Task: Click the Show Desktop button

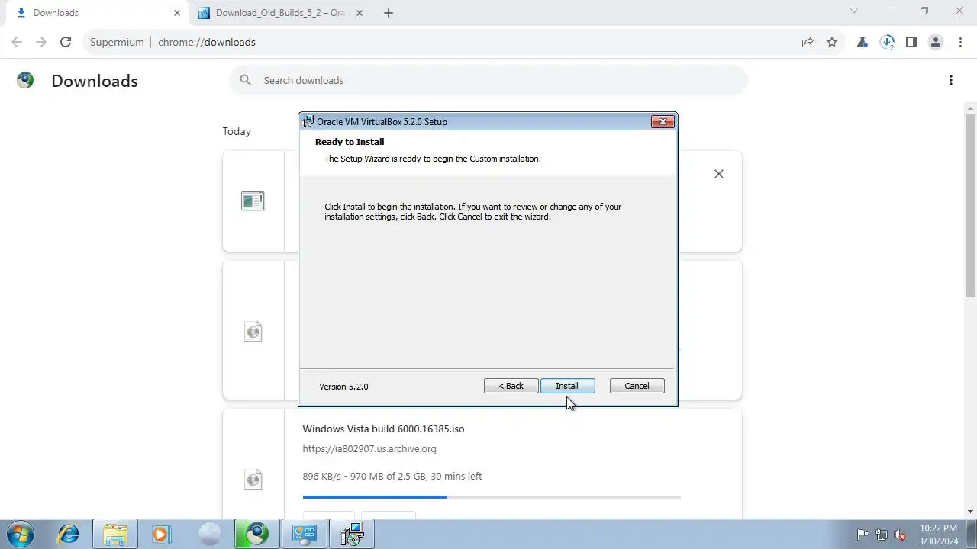Action: 971,534
